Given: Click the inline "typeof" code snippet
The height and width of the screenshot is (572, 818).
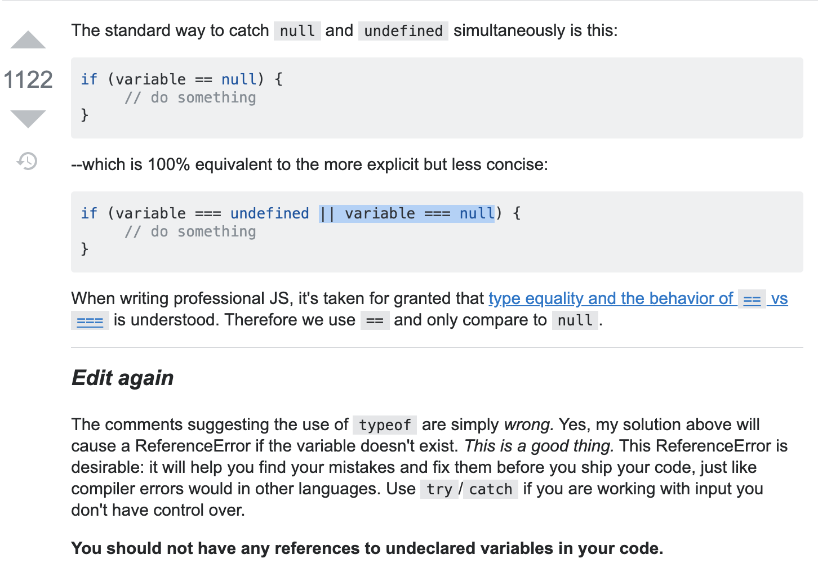Looking at the screenshot, I should (385, 425).
